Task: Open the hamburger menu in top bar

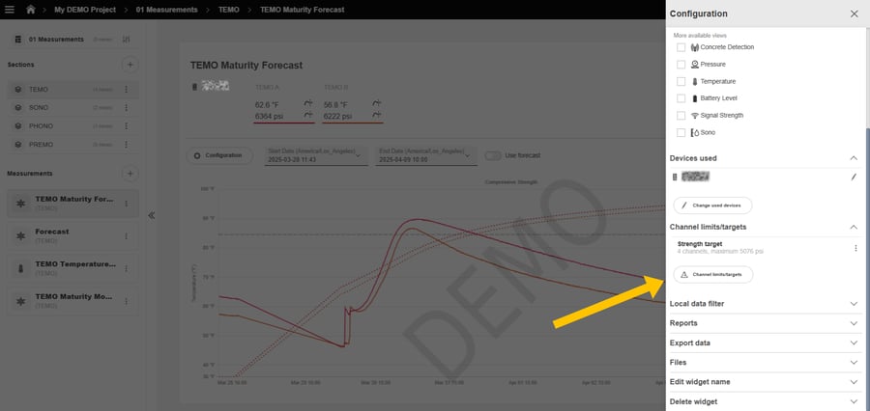Action: (9, 10)
